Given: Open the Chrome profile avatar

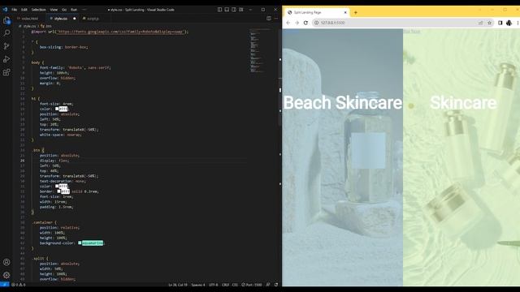Looking at the screenshot, I should (x=509, y=23).
